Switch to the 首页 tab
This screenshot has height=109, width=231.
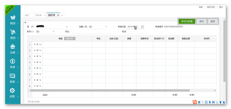point(27,15)
